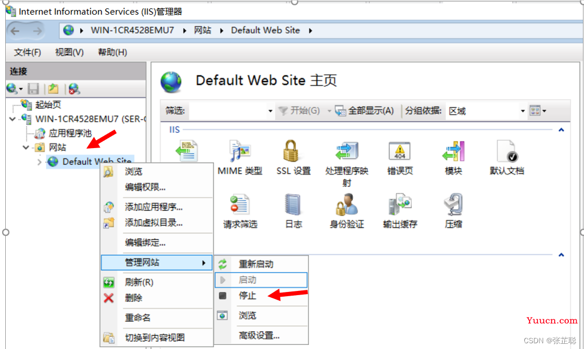This screenshot has height=349, width=584.
Task: Choose 浏览 in the 管理网站 submenu
Action: [262, 316]
